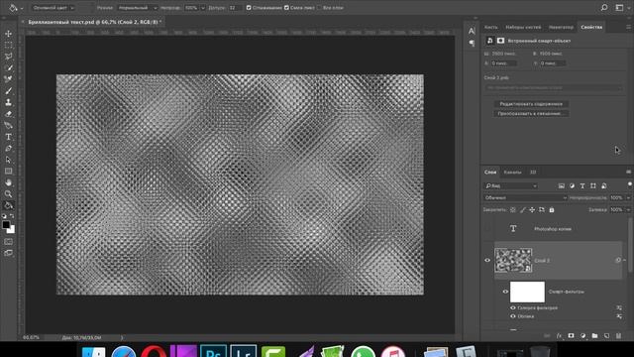Screen dimensions: 634x357
Task: Select the Pen tool
Action: click(8, 149)
